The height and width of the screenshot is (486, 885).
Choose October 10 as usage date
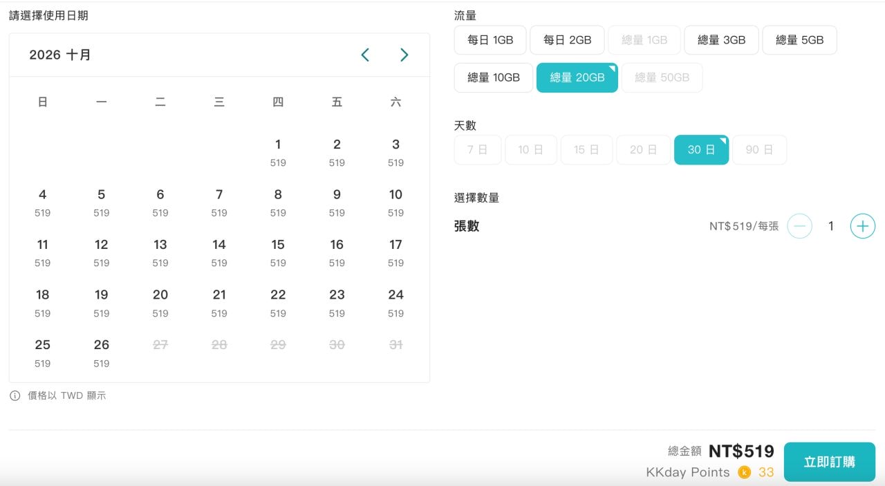pos(395,203)
